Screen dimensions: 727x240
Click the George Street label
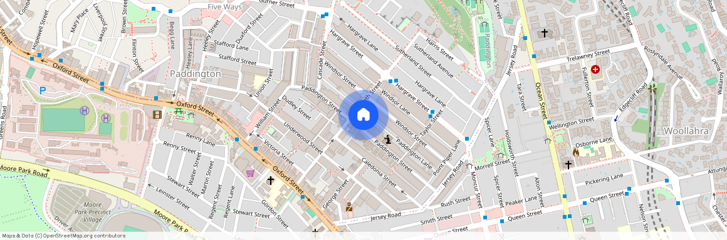pyautogui.click(x=335, y=194)
